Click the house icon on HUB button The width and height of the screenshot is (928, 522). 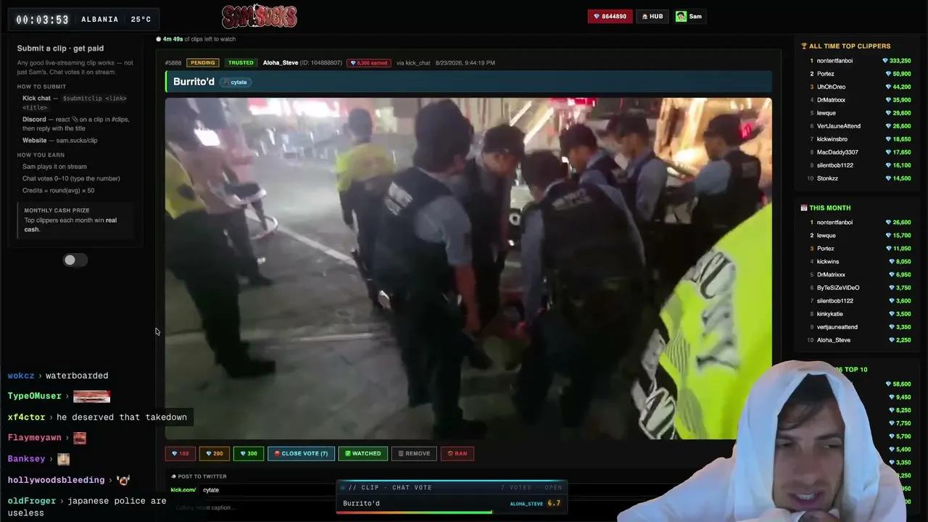(x=645, y=17)
